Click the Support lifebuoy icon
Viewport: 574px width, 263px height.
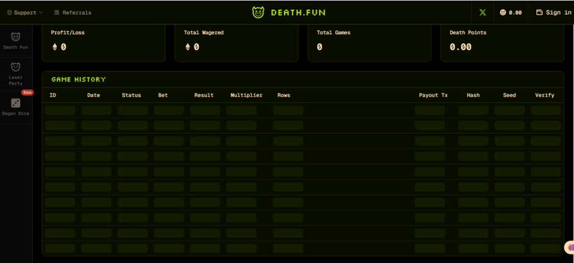(10, 12)
